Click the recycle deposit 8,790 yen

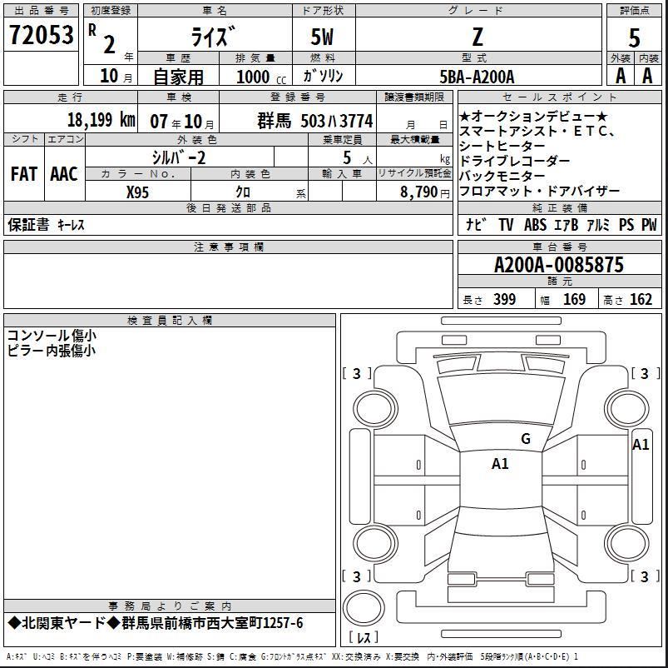point(425,192)
